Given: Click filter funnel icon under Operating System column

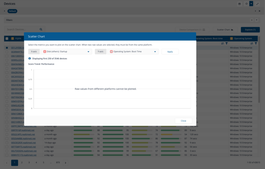Looking at the screenshot, I should [256, 44].
